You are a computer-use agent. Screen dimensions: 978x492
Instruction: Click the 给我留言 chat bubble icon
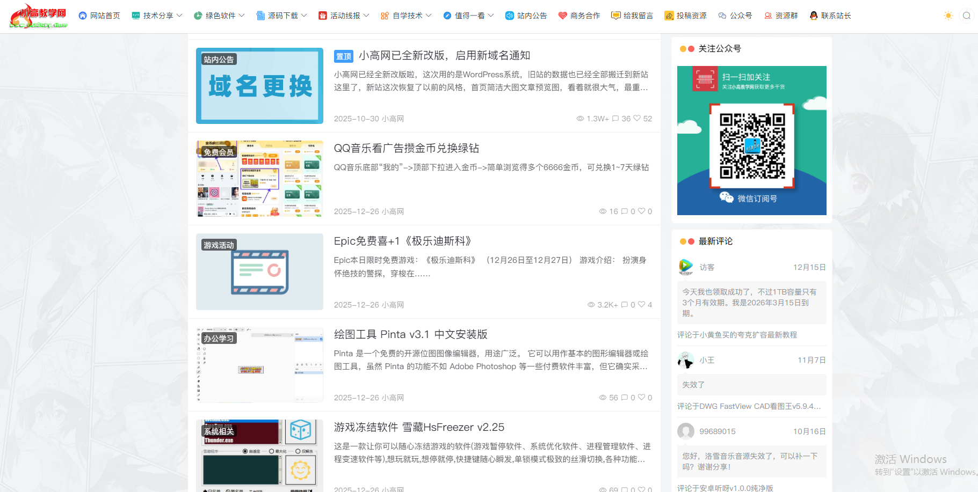click(616, 15)
